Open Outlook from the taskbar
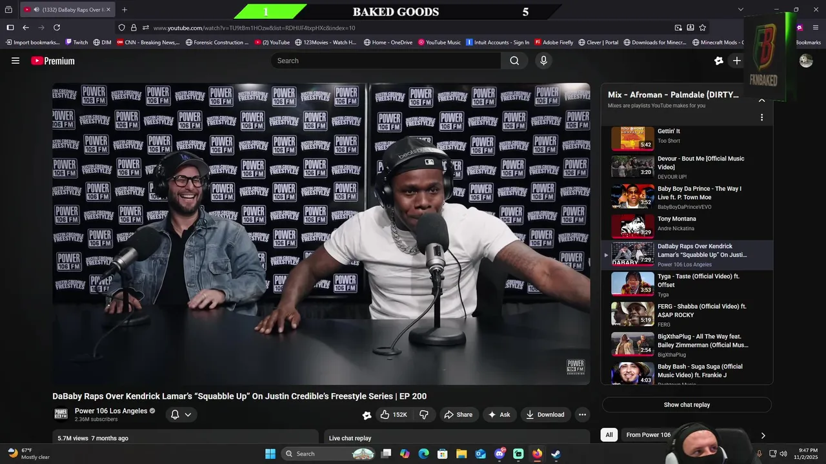This screenshot has height=464, width=826. [480, 454]
